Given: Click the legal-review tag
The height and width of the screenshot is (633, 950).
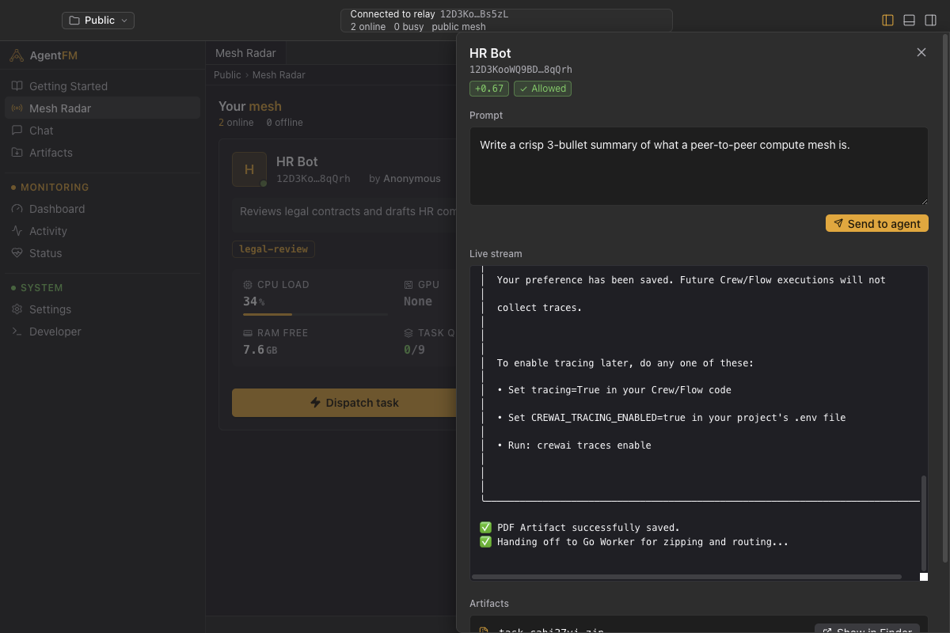Looking at the screenshot, I should coord(273,248).
